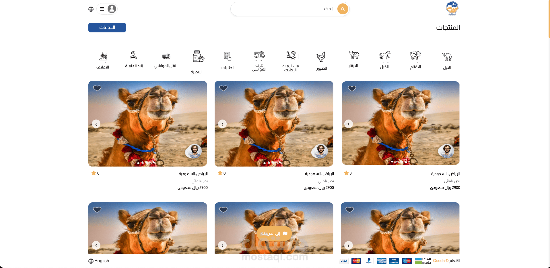This screenshot has height=268, width=550.
Task: Click the VISA logo at footer's left end
Action: click(x=344, y=261)
